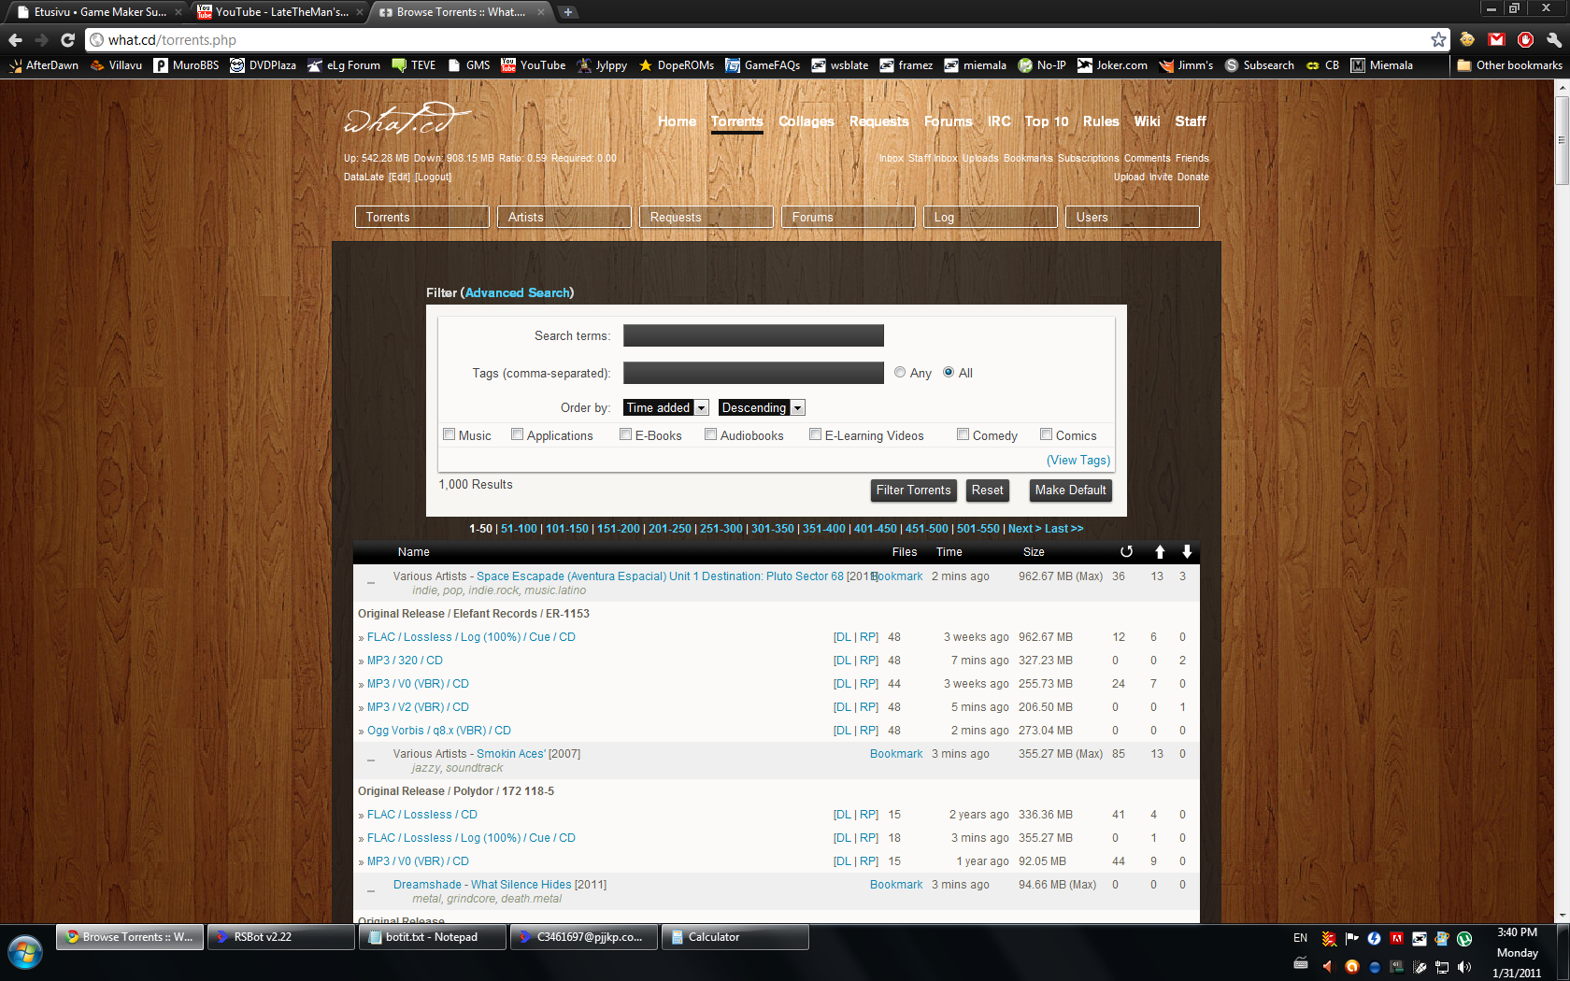The height and width of the screenshot is (981, 1570).
Task: Check the Audiobooks category checkbox
Action: pyautogui.click(x=710, y=434)
